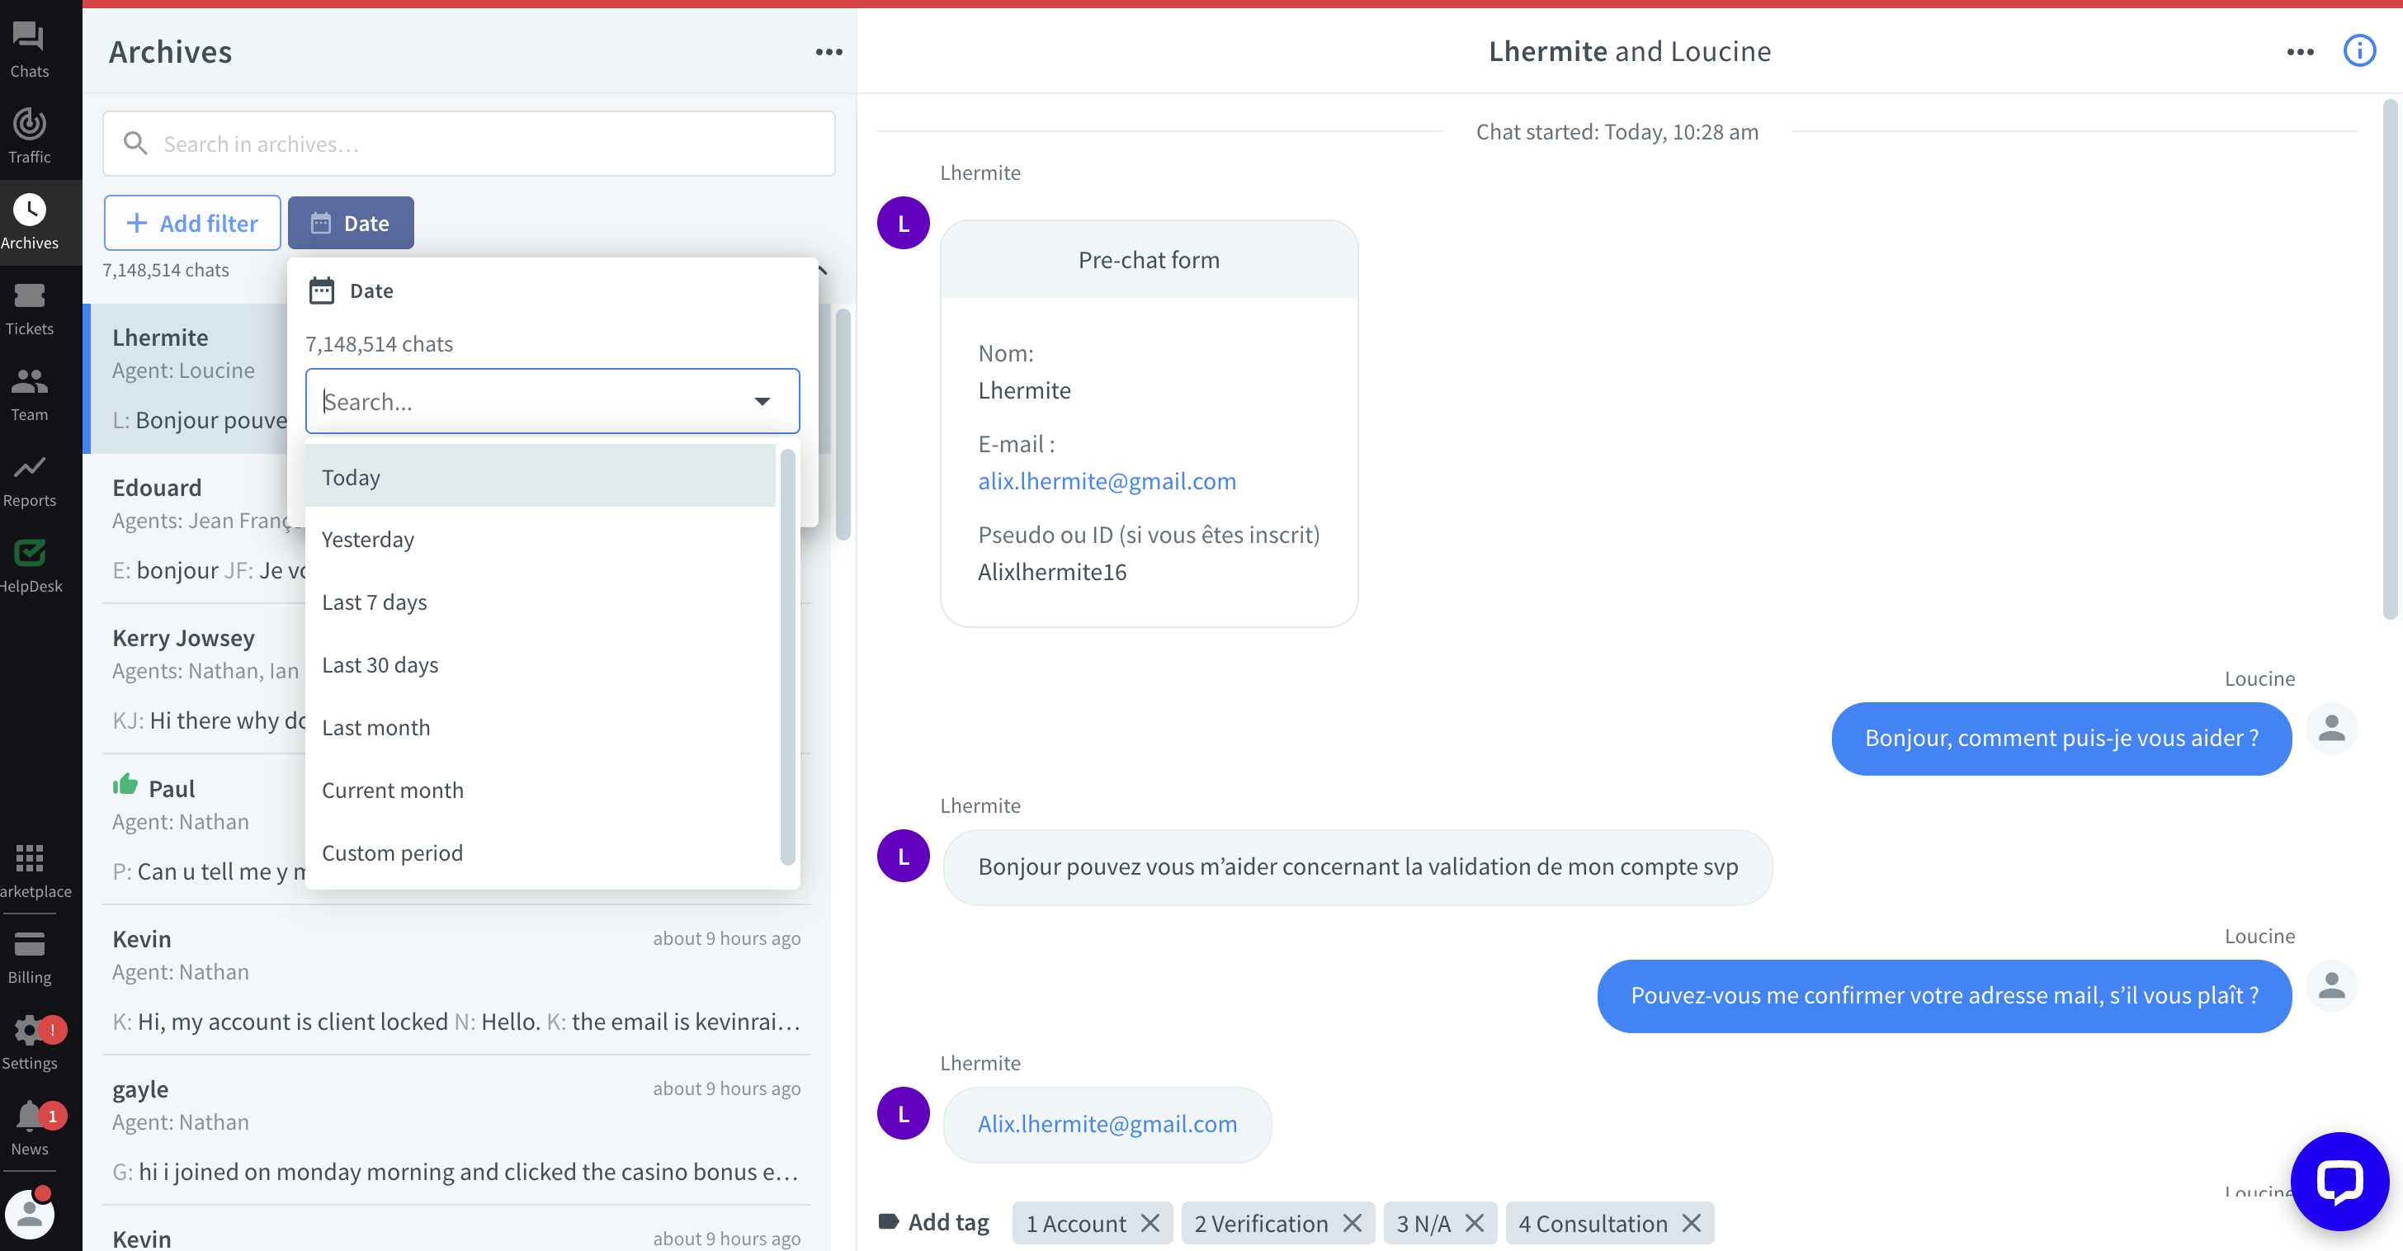The width and height of the screenshot is (2403, 1251).
Task: Click message about validation de mon compte
Action: [1357, 866]
